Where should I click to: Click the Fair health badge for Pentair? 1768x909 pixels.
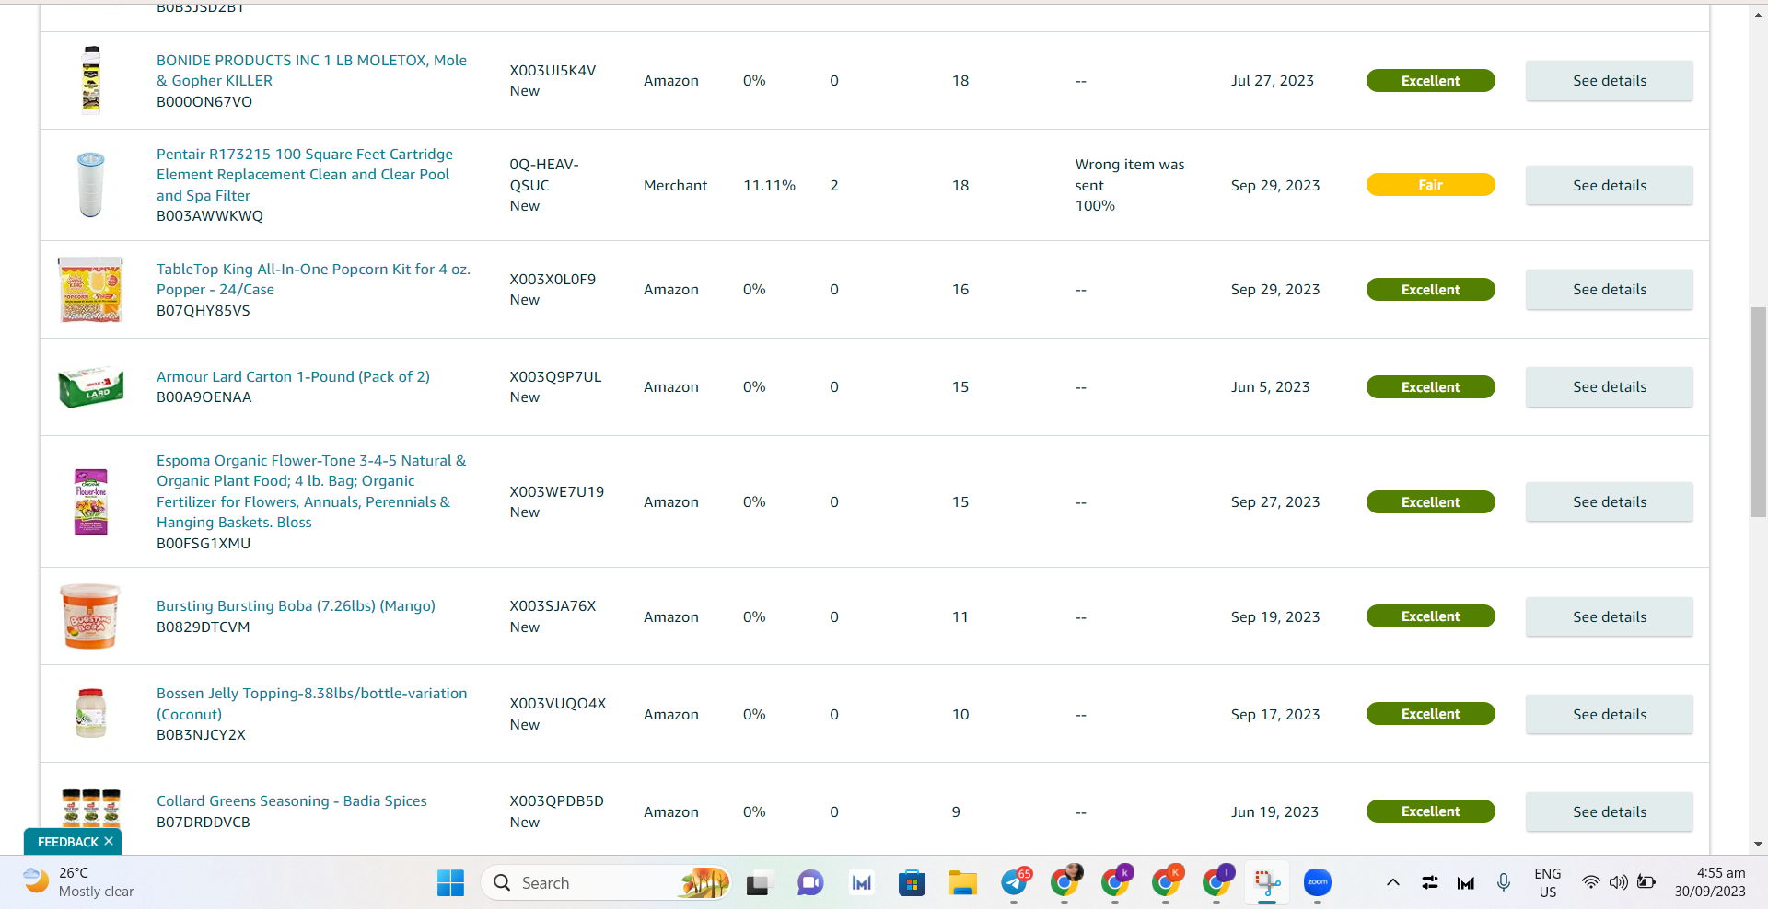click(x=1430, y=185)
